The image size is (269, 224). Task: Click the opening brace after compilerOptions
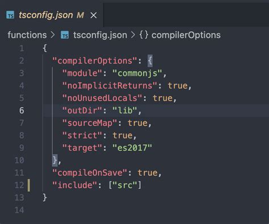tap(150, 61)
